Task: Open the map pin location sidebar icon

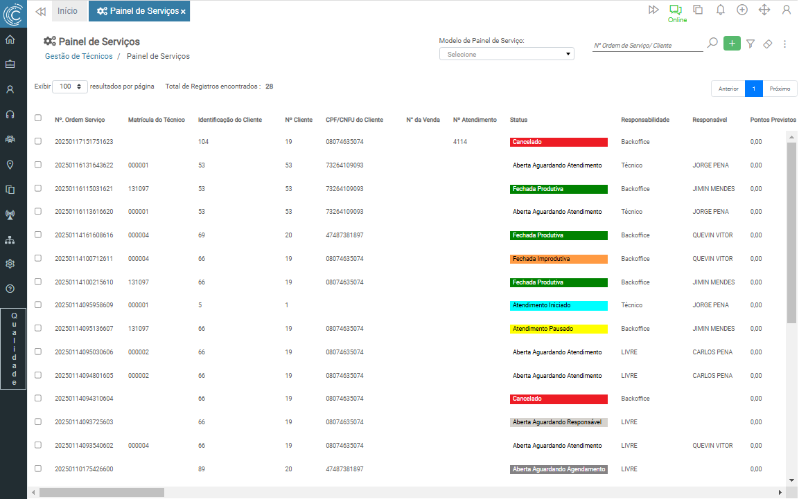Action: [x=10, y=165]
